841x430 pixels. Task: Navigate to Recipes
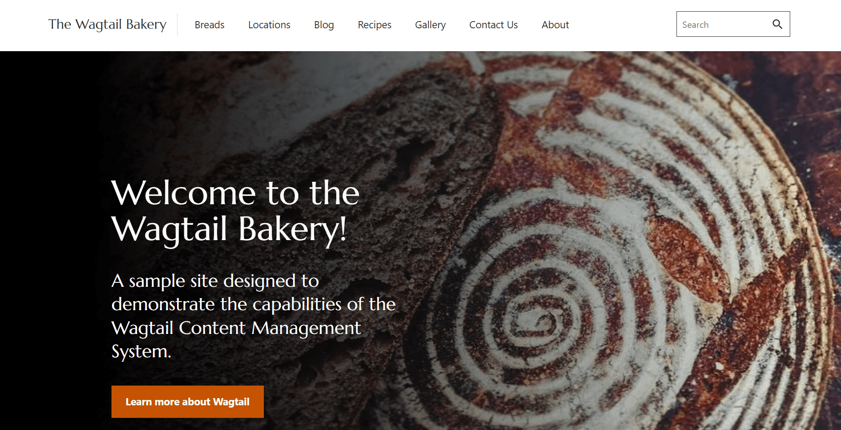pyautogui.click(x=374, y=25)
